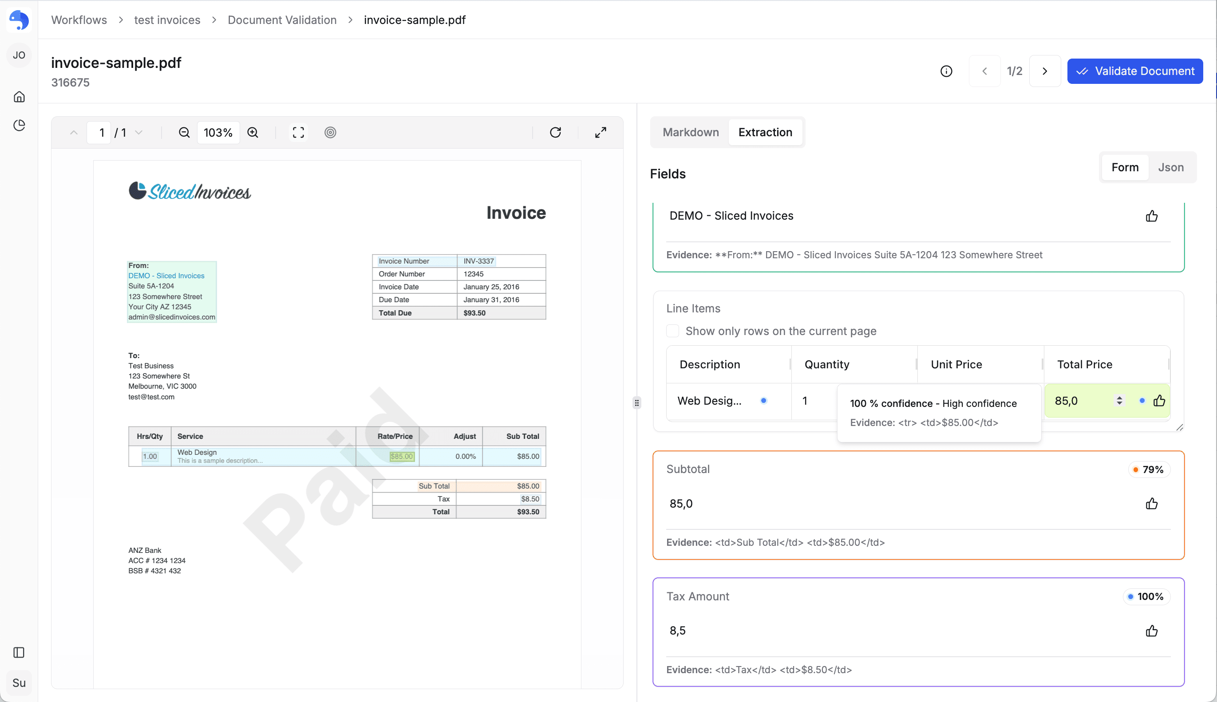
Task: Open the test invoices breadcrumb link
Action: click(167, 20)
